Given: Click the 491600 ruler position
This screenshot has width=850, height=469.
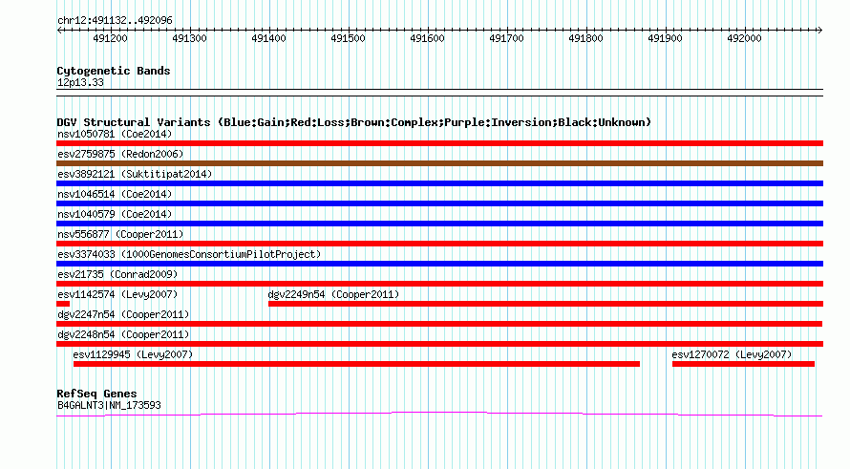Looking at the screenshot, I should (x=427, y=38).
